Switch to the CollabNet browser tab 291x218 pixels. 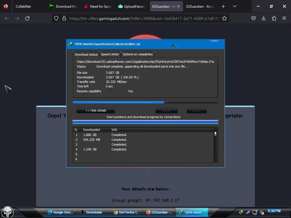pyautogui.click(x=23, y=6)
